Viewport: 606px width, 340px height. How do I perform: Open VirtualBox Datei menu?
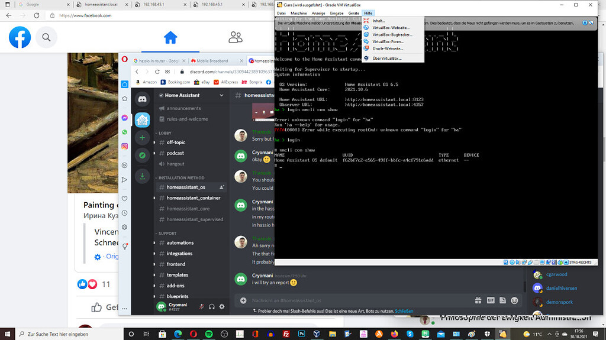click(x=281, y=13)
